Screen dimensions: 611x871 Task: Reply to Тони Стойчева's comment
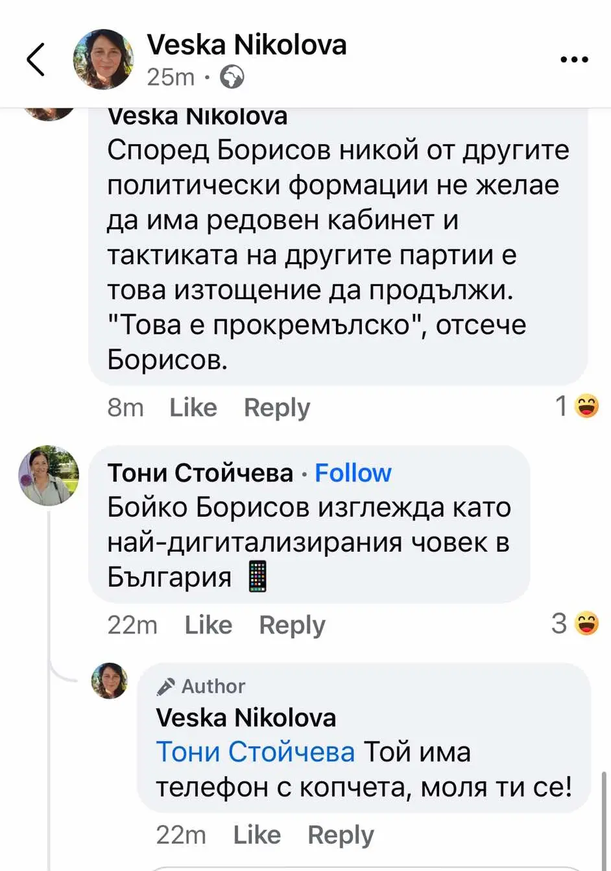point(292,624)
